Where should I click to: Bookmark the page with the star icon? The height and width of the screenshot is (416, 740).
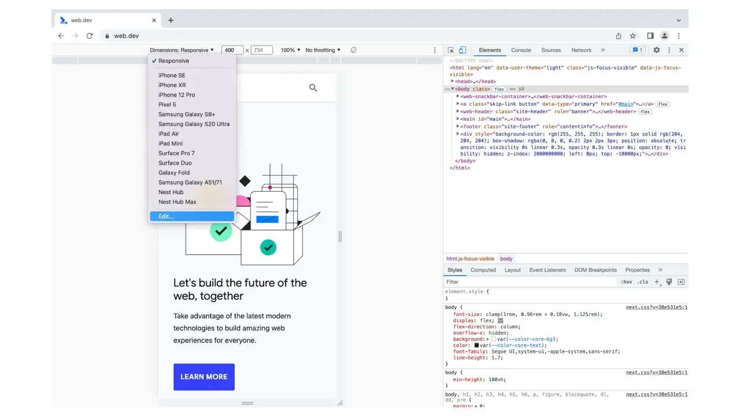(633, 36)
